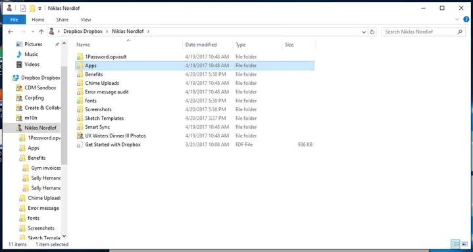Viewport: 473px width, 252px height.
Task: Click the New folder quick access icon
Action: tap(32, 8)
